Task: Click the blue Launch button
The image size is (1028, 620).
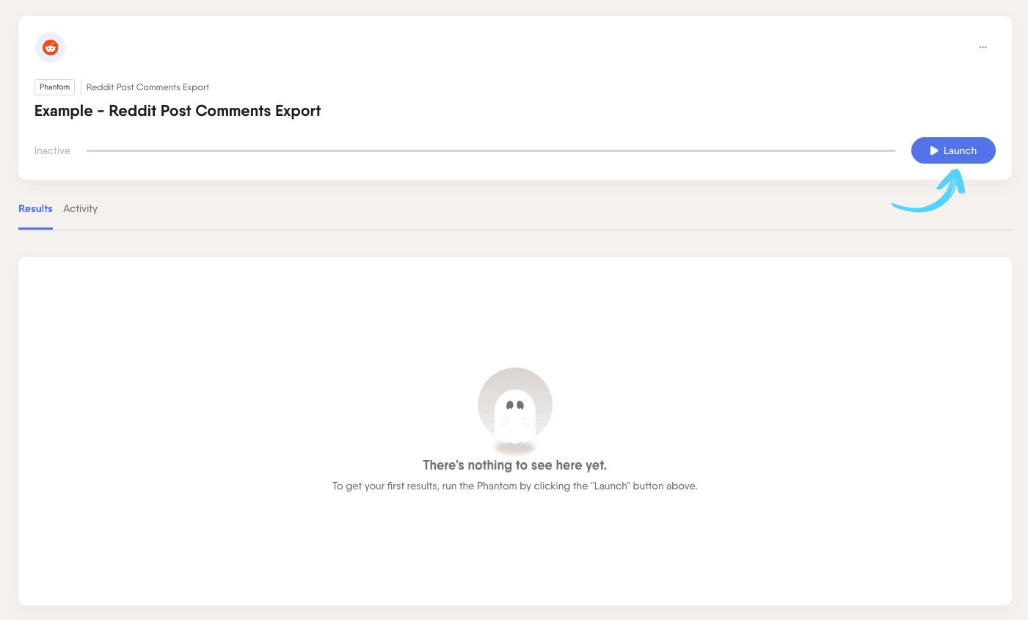Action: click(953, 150)
